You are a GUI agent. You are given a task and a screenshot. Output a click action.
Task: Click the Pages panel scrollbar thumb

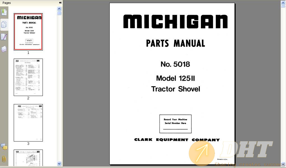[59, 13]
